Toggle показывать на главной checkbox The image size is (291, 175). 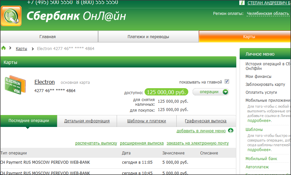[x=227, y=82]
